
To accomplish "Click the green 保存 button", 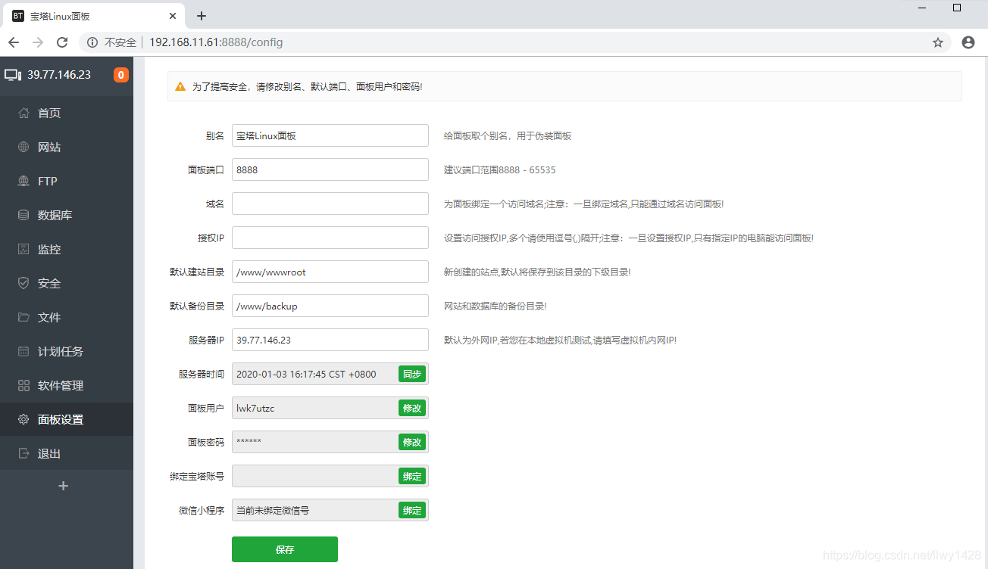I will tap(285, 549).
